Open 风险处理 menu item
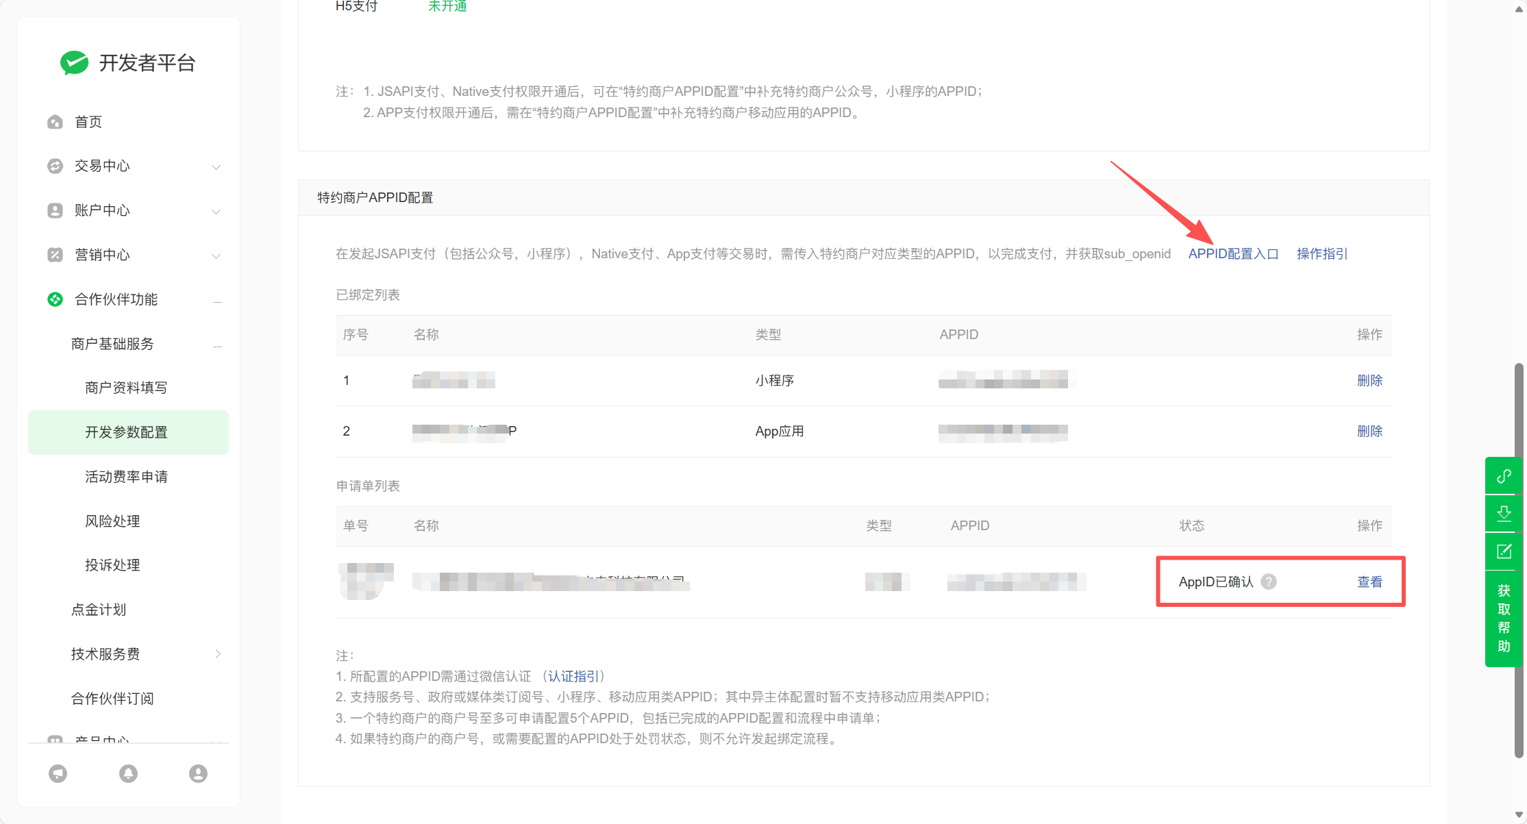 pos(112,521)
